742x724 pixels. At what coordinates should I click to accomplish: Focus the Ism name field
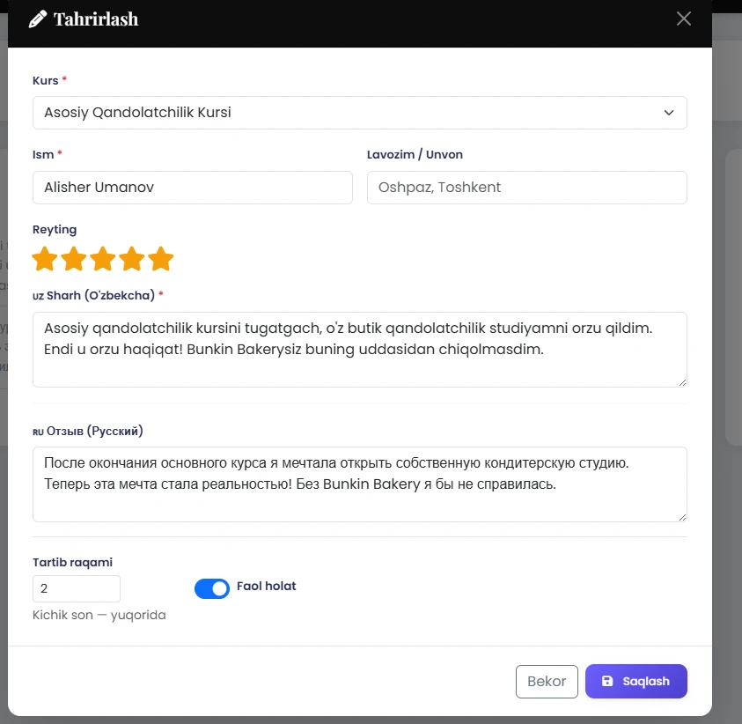click(x=192, y=188)
